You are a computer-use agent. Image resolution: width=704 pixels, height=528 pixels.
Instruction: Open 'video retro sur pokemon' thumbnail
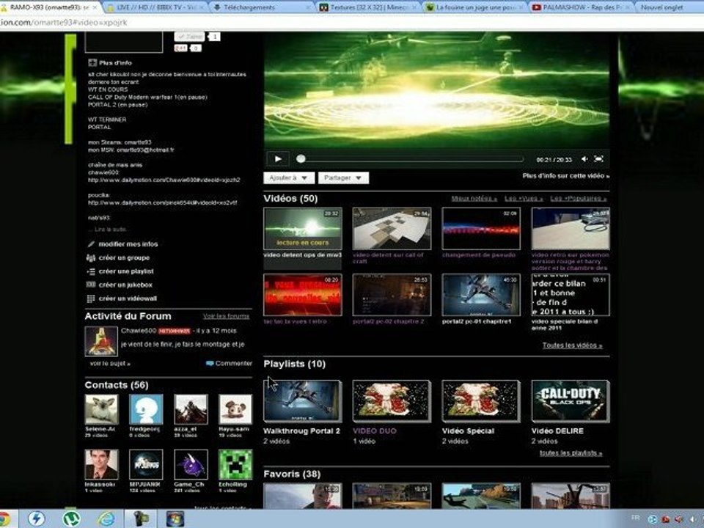(x=571, y=229)
